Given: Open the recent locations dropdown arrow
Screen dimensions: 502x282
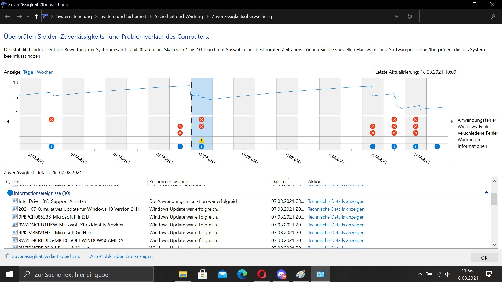Looking at the screenshot, I should tap(28, 16).
